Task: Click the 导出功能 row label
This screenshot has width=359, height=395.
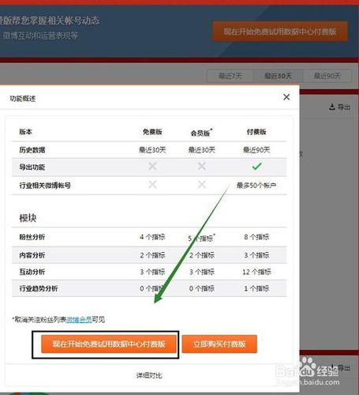Action: (x=32, y=167)
